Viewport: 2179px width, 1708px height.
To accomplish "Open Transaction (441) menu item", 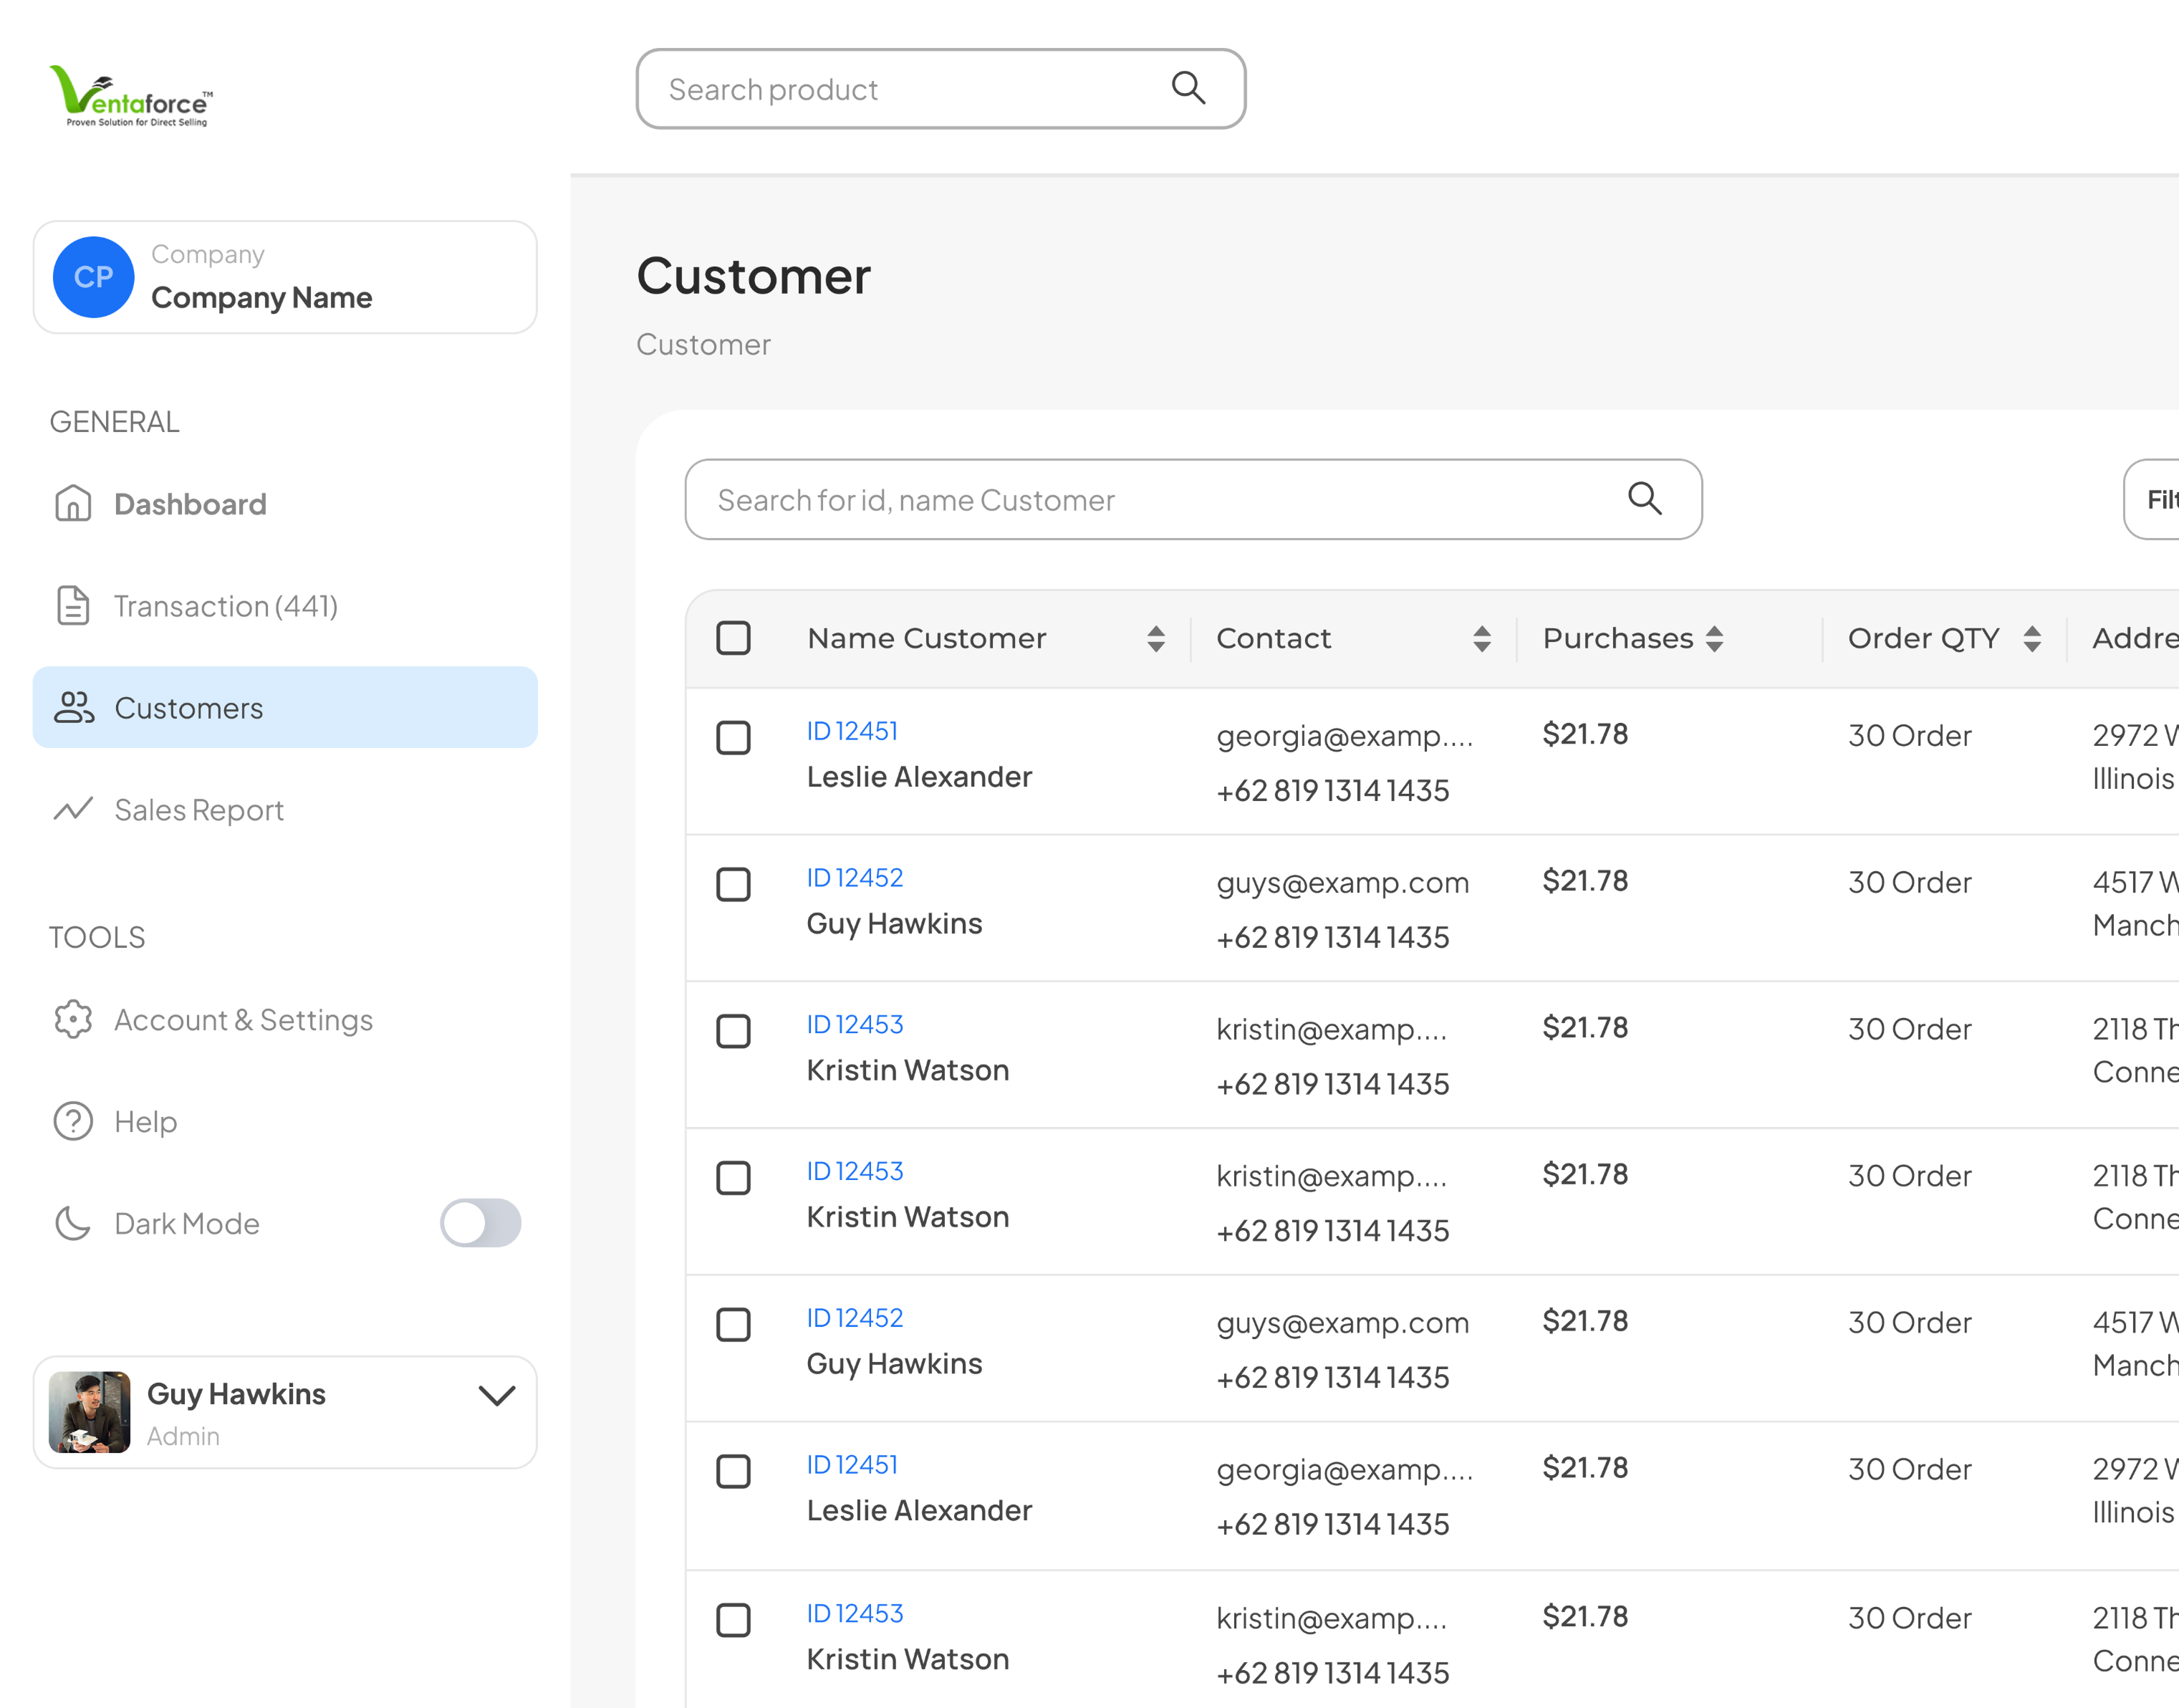I will click(285, 606).
